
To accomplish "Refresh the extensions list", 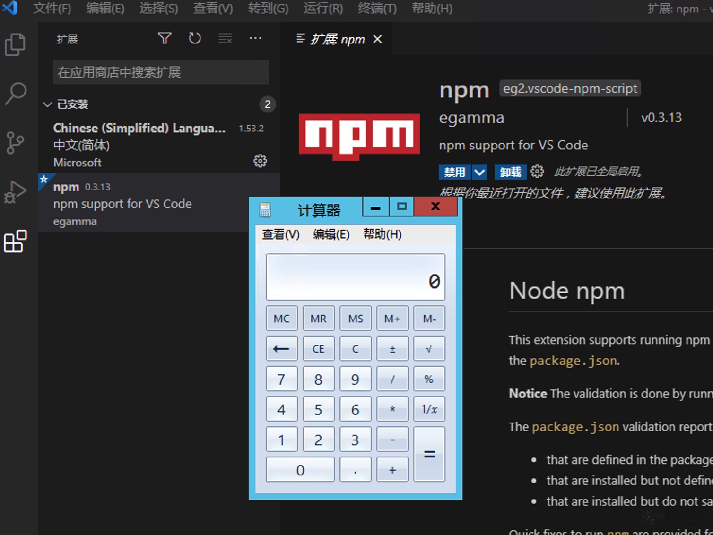I will pyautogui.click(x=195, y=38).
